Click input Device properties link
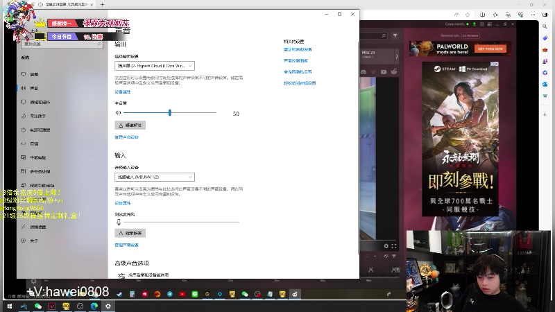This screenshot has height=312, width=555. click(x=123, y=203)
